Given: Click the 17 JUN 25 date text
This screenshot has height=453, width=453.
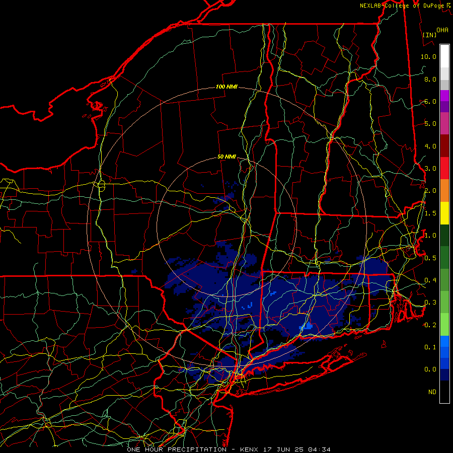Looking at the screenshot, I should tap(283, 449).
